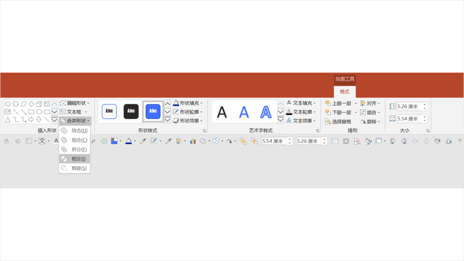Screen dimensions: 464x261
Task: Choose the elbow arrow connector shape
Action: [x=24, y=120]
